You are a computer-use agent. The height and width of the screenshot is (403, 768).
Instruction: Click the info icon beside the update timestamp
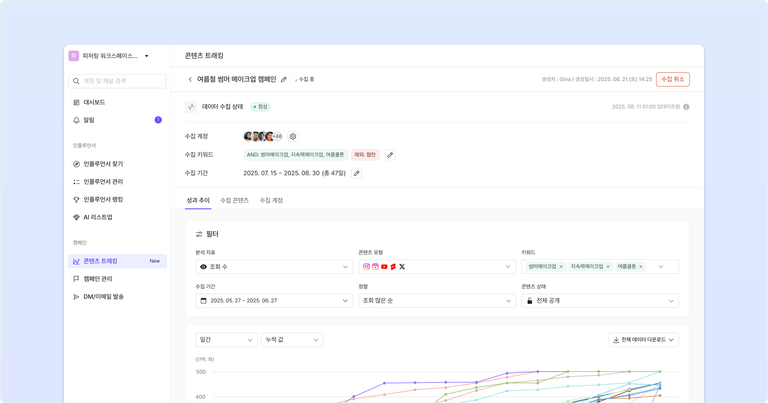coord(686,107)
